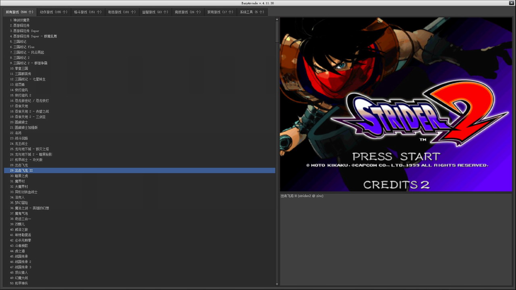Select game 10. 拳皇三国

click(139, 68)
